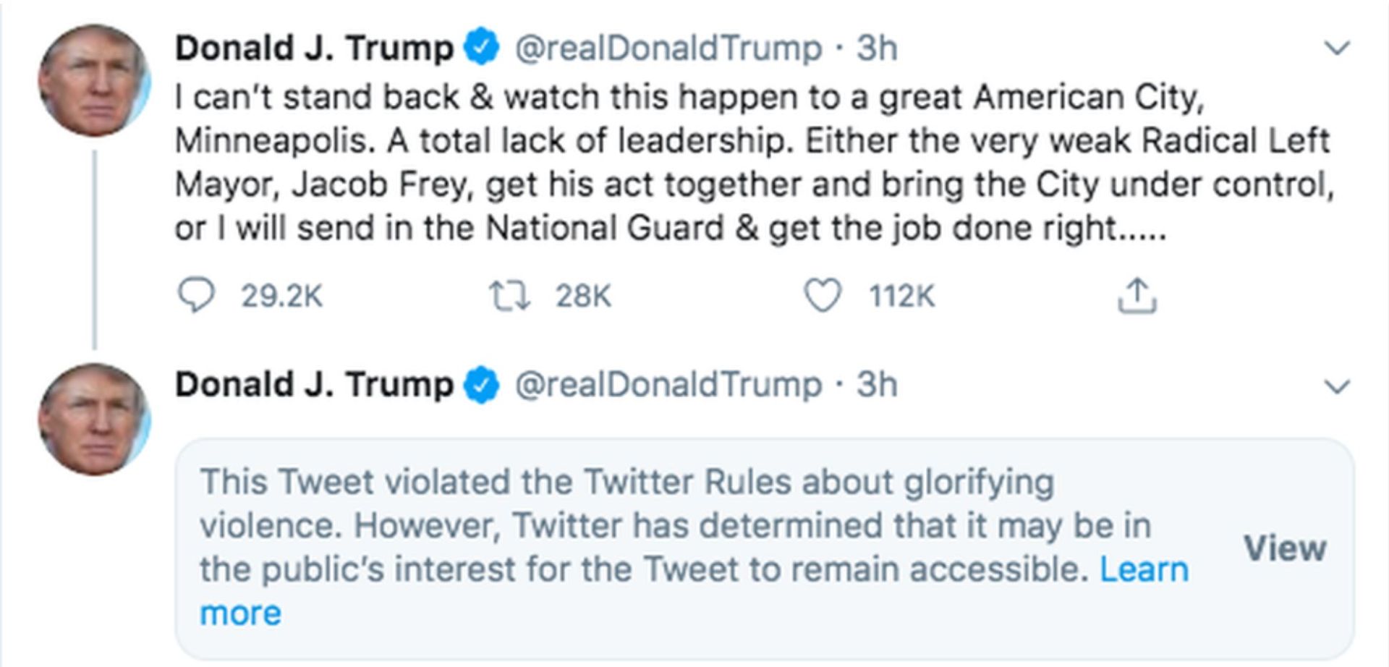Expand the second tweet's chevron menu
Image resolution: width=1389 pixels, height=667 pixels.
[x=1336, y=386]
